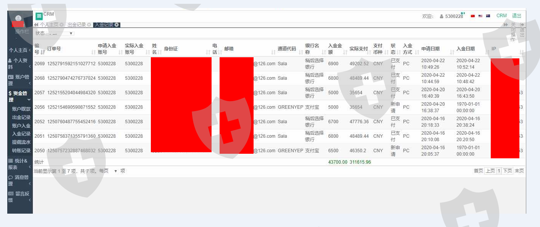Close the 出金记录 tab
The image size is (540, 227).
[89, 25]
